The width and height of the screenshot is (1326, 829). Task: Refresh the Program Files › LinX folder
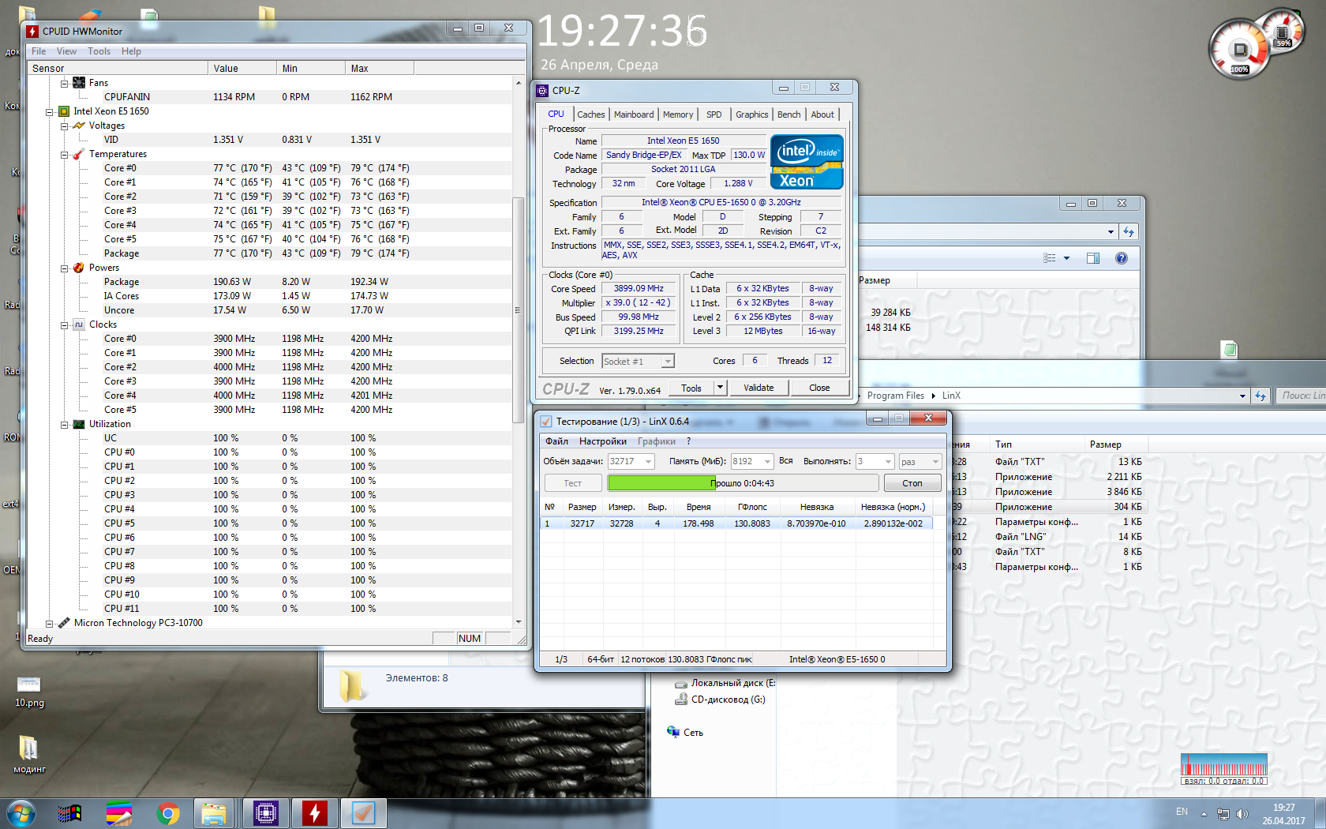(x=1260, y=396)
